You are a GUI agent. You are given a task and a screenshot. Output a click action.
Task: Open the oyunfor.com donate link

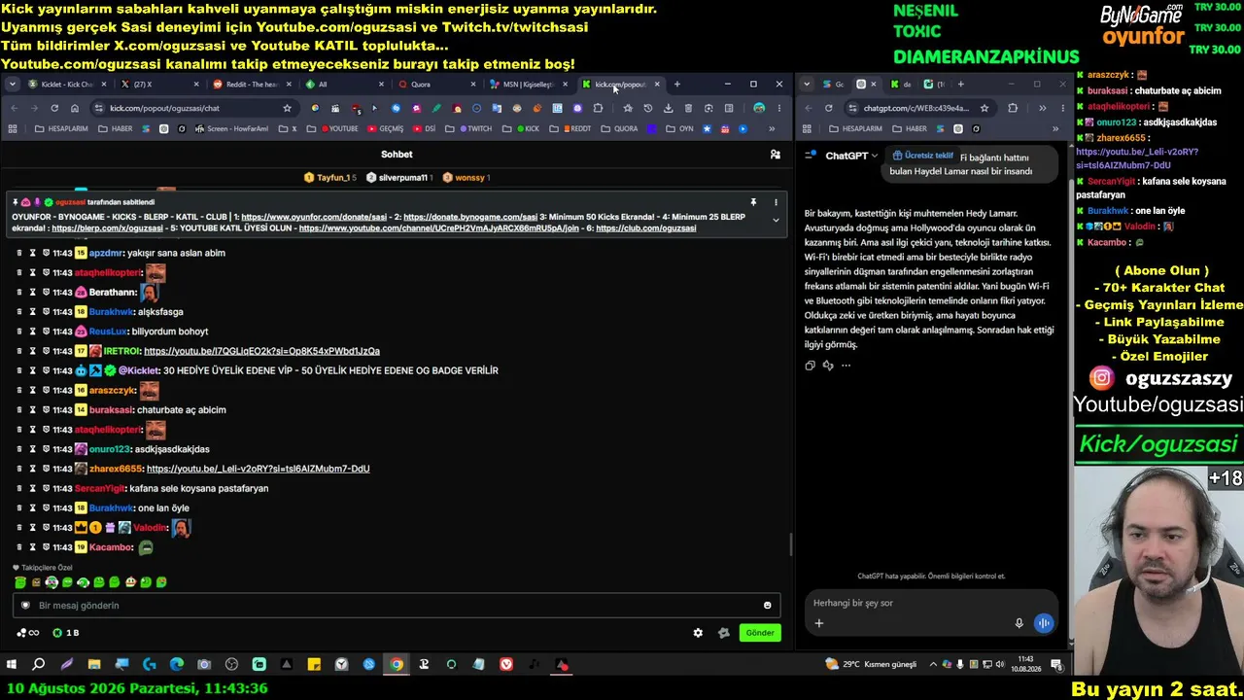[x=315, y=217]
